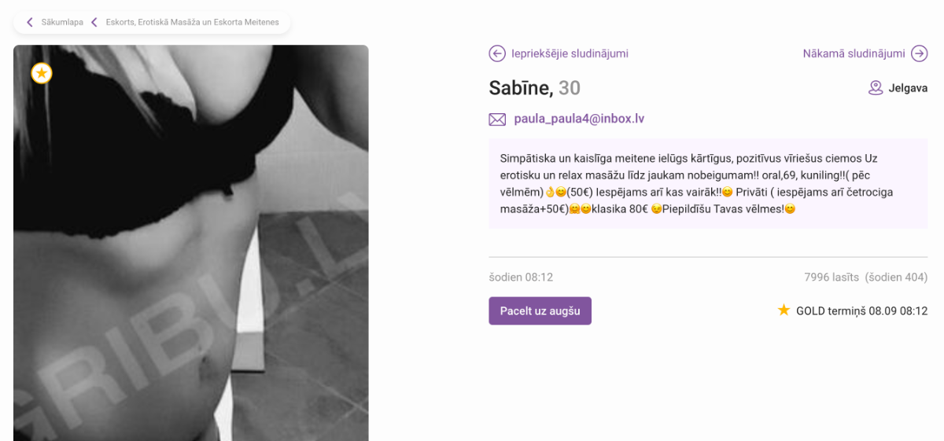Click the GOLD termiņš 08.09 text
Screen dimensions: 944x441
pos(861,311)
